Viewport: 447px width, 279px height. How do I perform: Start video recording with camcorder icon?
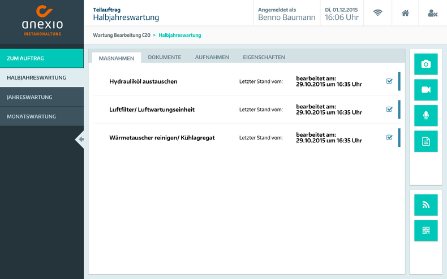[425, 90]
